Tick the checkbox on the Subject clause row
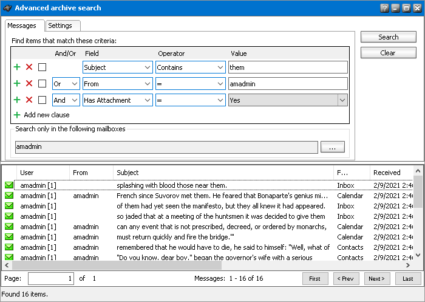Screen dimensions: 425x302 pyautogui.click(x=42, y=67)
